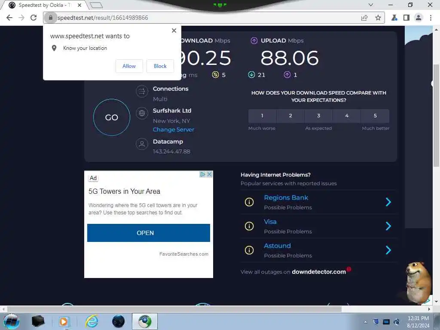Click the Connections icon
Screen dimensions: 440x330
(x=142, y=91)
